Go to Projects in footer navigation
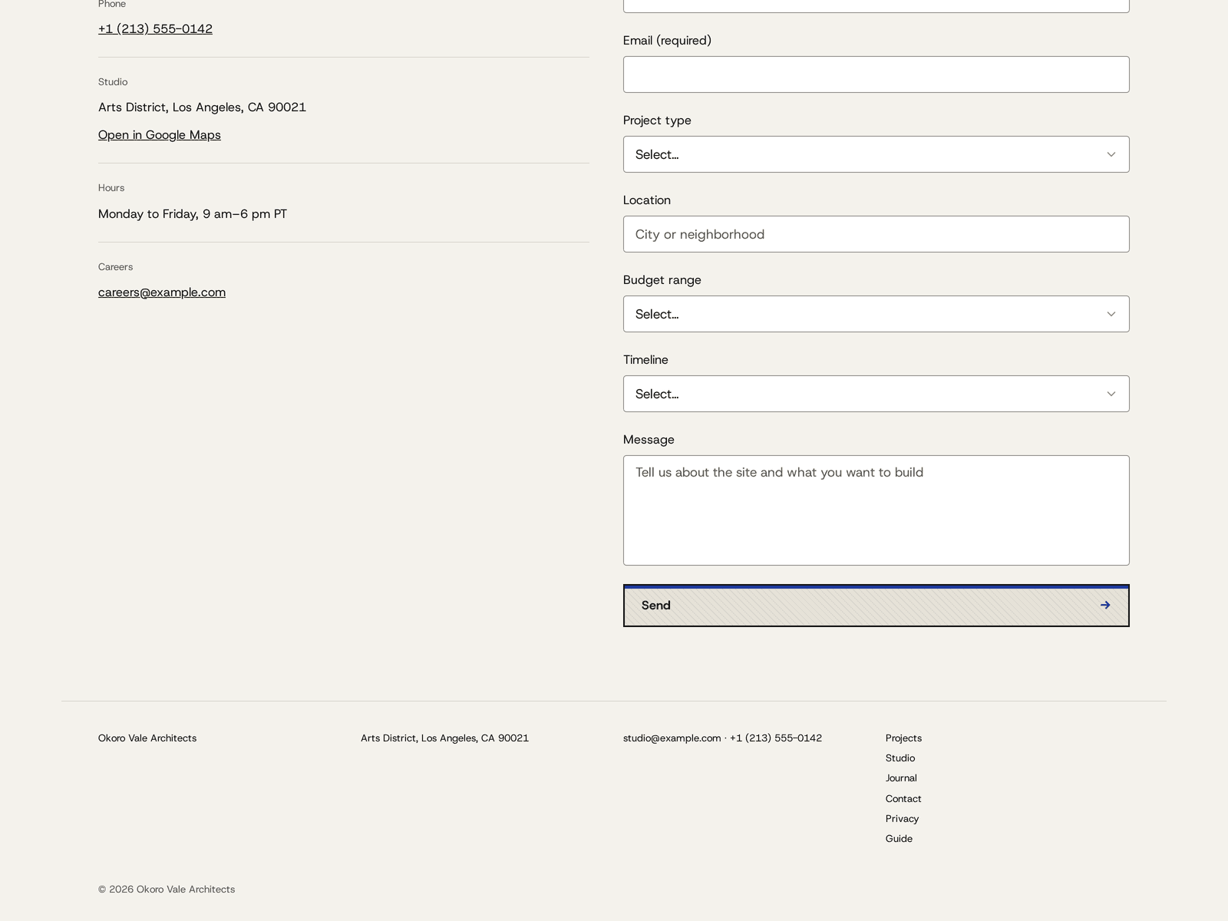Viewport: 1228px width, 921px height. click(x=903, y=738)
